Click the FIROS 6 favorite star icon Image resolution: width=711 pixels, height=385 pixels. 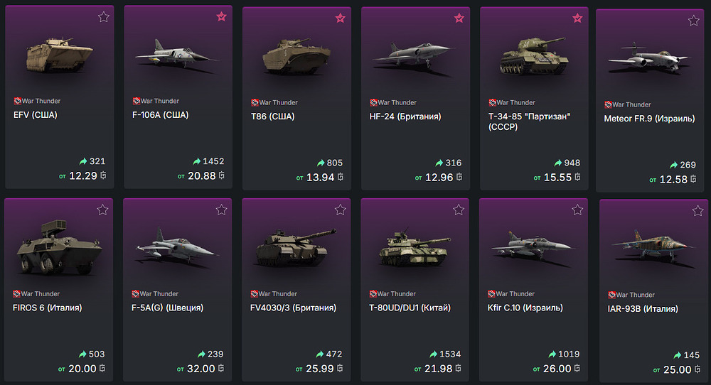(x=103, y=210)
